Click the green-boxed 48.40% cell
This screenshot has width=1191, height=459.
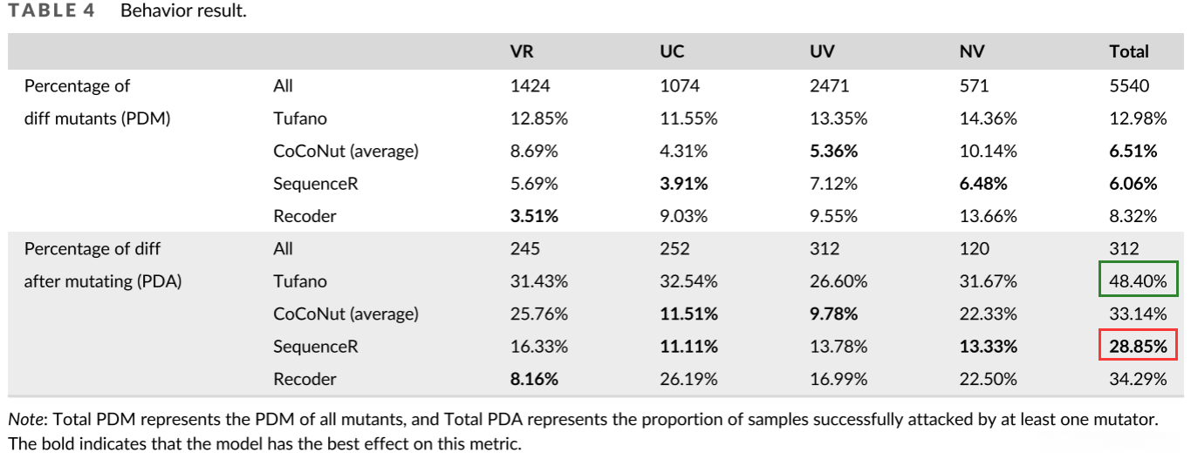1138,281
